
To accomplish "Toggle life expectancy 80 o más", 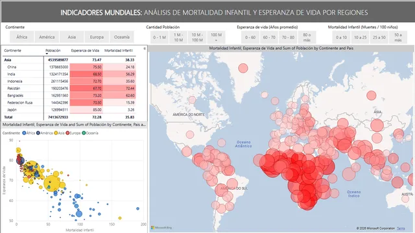I will tap(307, 38).
